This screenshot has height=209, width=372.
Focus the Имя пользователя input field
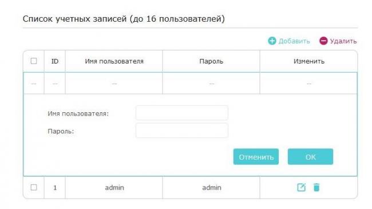coord(182,113)
